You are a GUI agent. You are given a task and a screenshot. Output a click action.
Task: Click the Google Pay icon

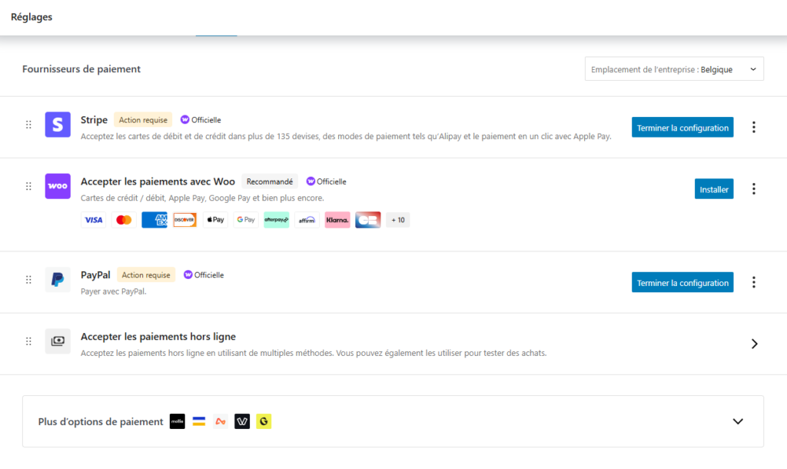pyautogui.click(x=246, y=220)
